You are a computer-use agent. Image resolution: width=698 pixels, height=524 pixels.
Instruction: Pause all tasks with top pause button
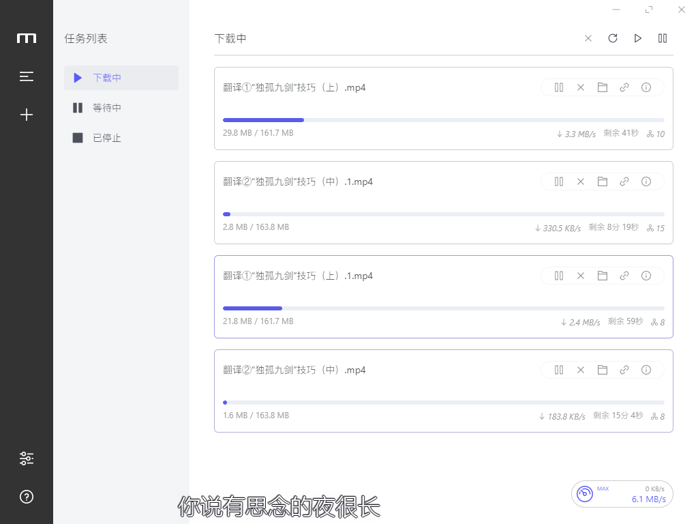663,38
